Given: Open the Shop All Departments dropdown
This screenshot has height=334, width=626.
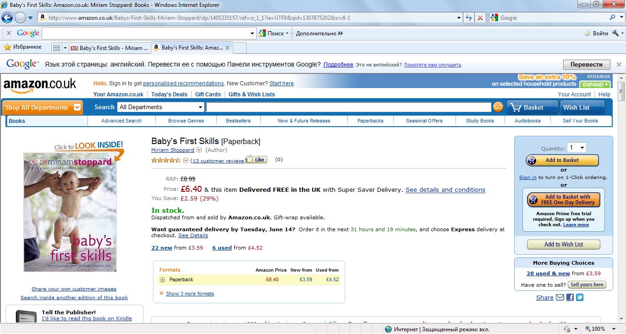Looking at the screenshot, I should pyautogui.click(x=42, y=107).
